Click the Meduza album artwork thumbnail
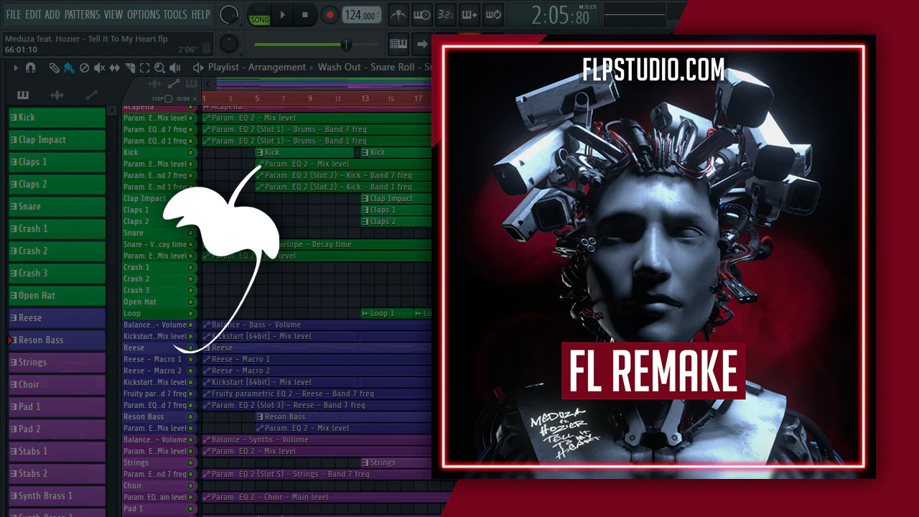Image resolution: width=919 pixels, height=517 pixels. (653, 256)
